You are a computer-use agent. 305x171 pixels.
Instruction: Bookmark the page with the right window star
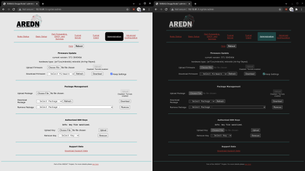pos(280,9)
